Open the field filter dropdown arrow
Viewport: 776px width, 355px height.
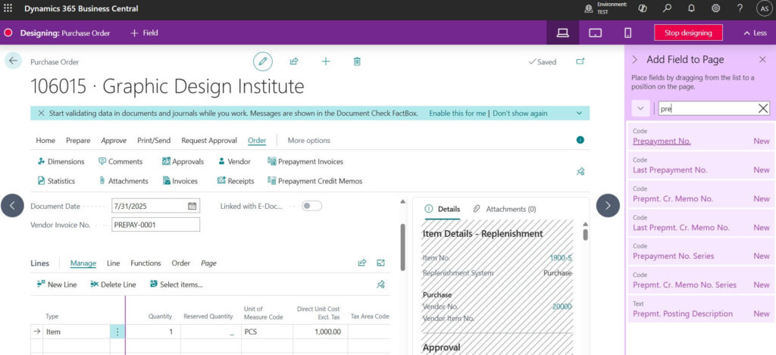tap(641, 109)
